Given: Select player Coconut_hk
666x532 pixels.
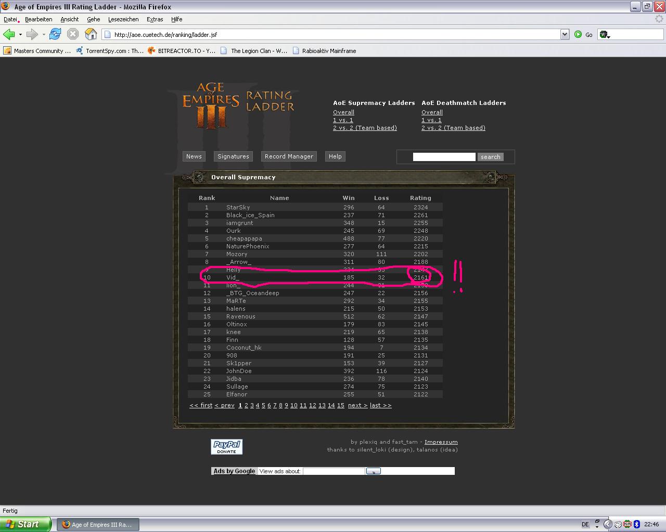Looking at the screenshot, I should (244, 348).
